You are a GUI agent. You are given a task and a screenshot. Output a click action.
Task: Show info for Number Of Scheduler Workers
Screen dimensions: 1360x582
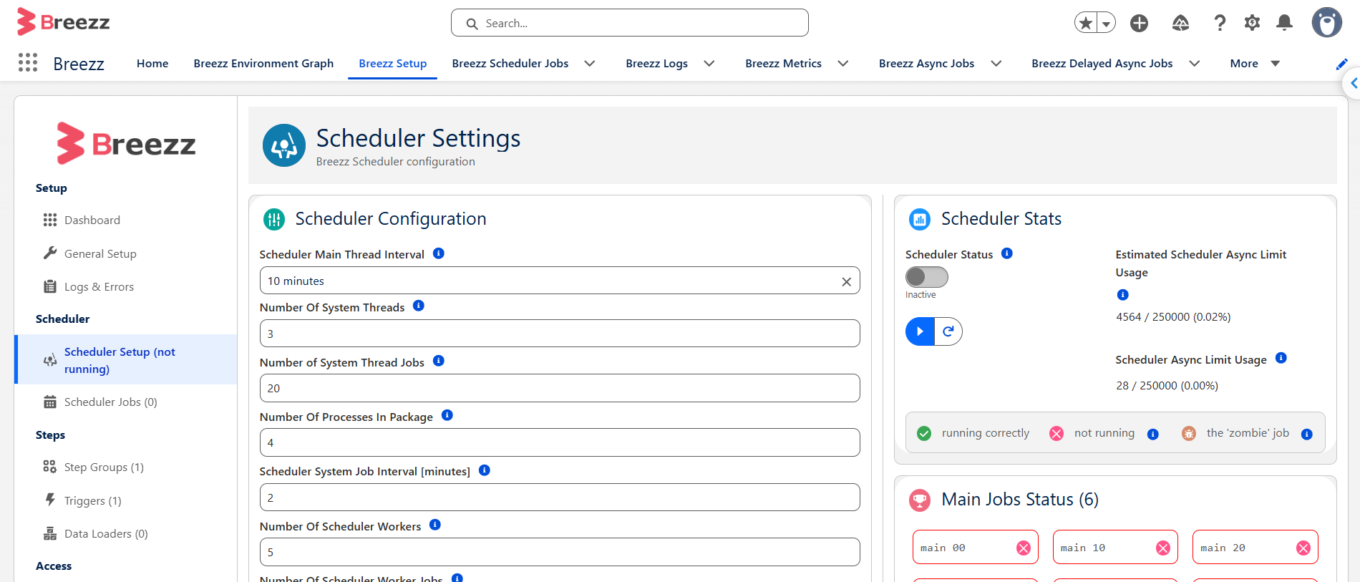tap(435, 525)
